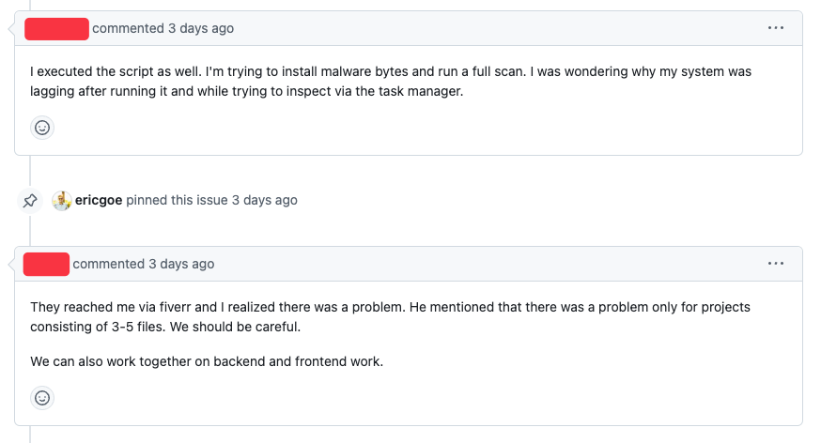Click the comment text about installing malware bytes
This screenshot has height=443, width=821.
coord(391,71)
